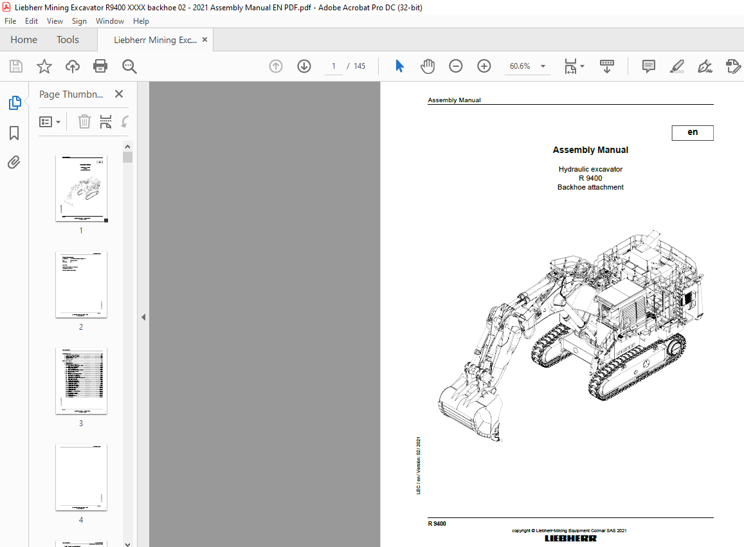The height and width of the screenshot is (547, 744).
Task: Click the 'Assembly Manual' bold title
Action: 590,150
